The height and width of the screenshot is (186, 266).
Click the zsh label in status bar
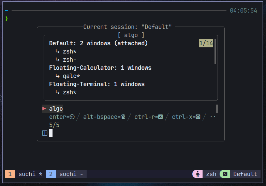pos(211,174)
